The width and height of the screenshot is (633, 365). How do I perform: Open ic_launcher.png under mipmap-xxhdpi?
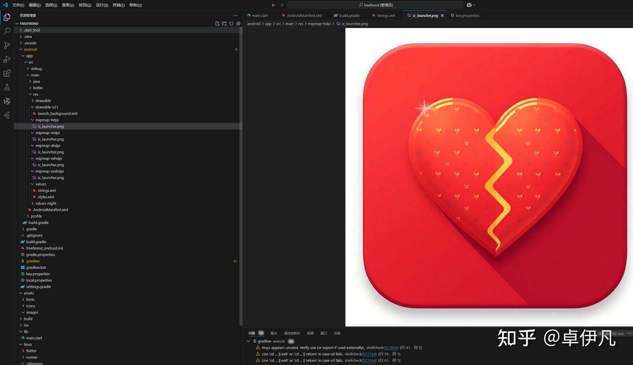point(51,165)
